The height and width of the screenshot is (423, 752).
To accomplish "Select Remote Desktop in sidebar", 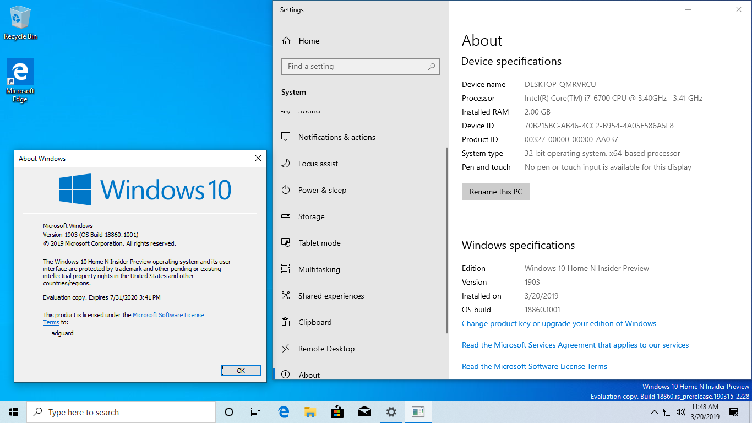I will [x=359, y=349].
